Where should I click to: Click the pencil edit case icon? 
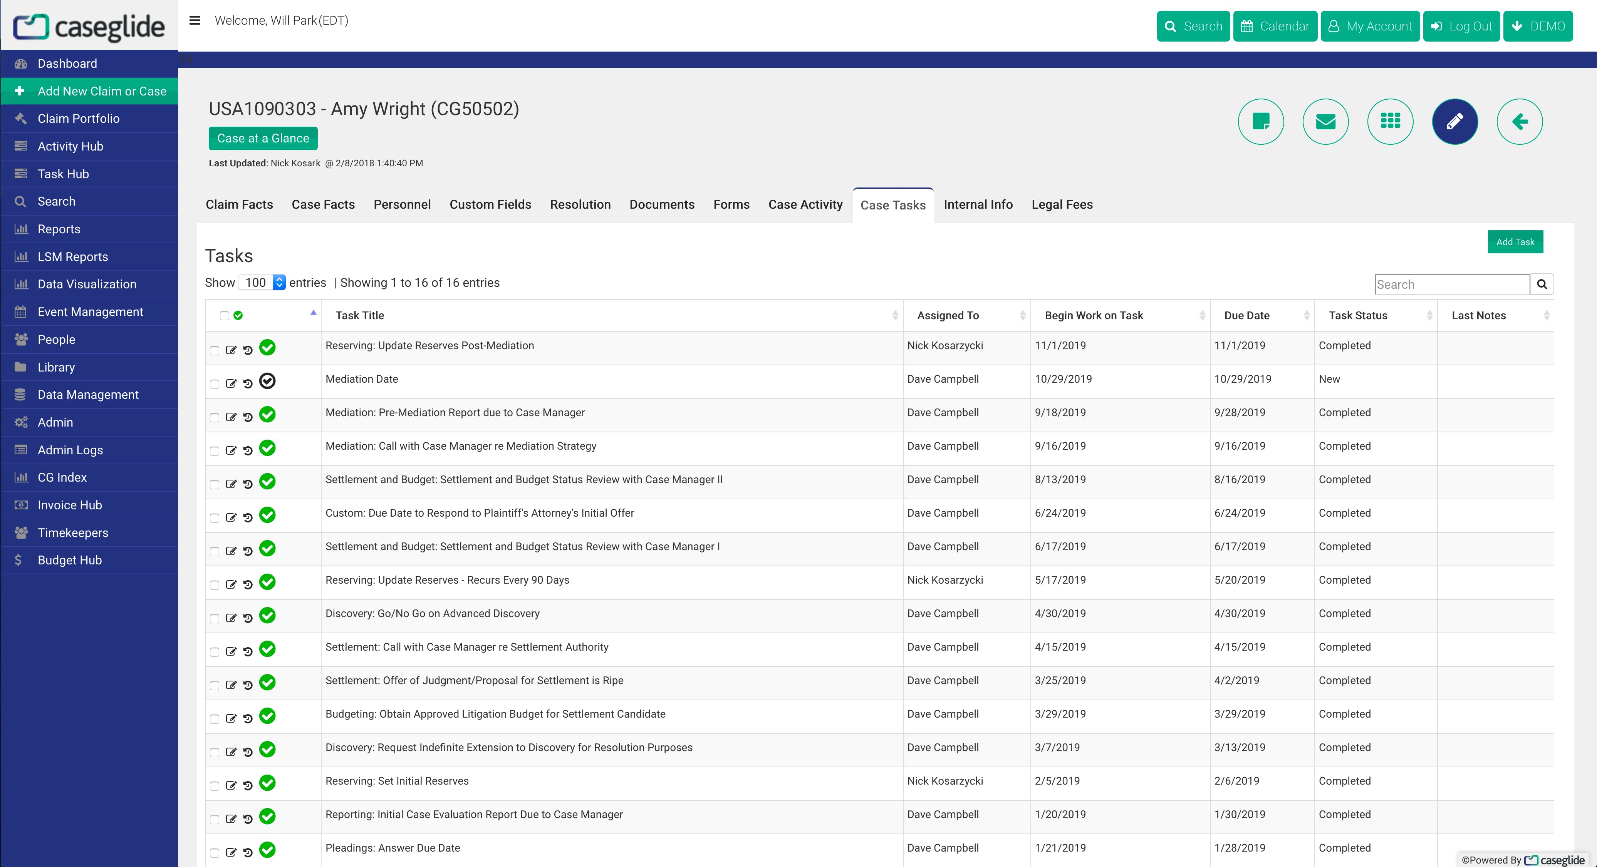pyautogui.click(x=1454, y=122)
